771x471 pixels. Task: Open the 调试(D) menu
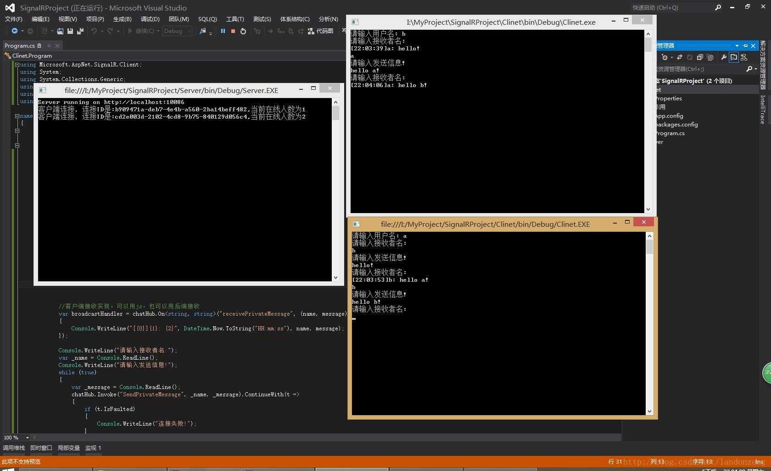(x=150, y=19)
